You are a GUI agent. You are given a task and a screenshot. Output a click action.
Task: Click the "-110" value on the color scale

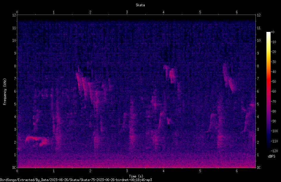click(x=274, y=141)
